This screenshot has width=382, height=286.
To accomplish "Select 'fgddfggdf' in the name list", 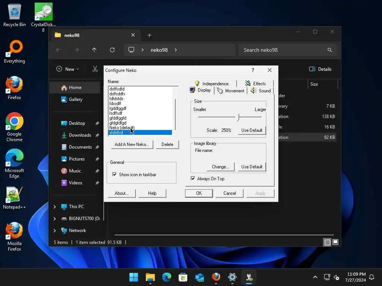I will tap(118, 108).
